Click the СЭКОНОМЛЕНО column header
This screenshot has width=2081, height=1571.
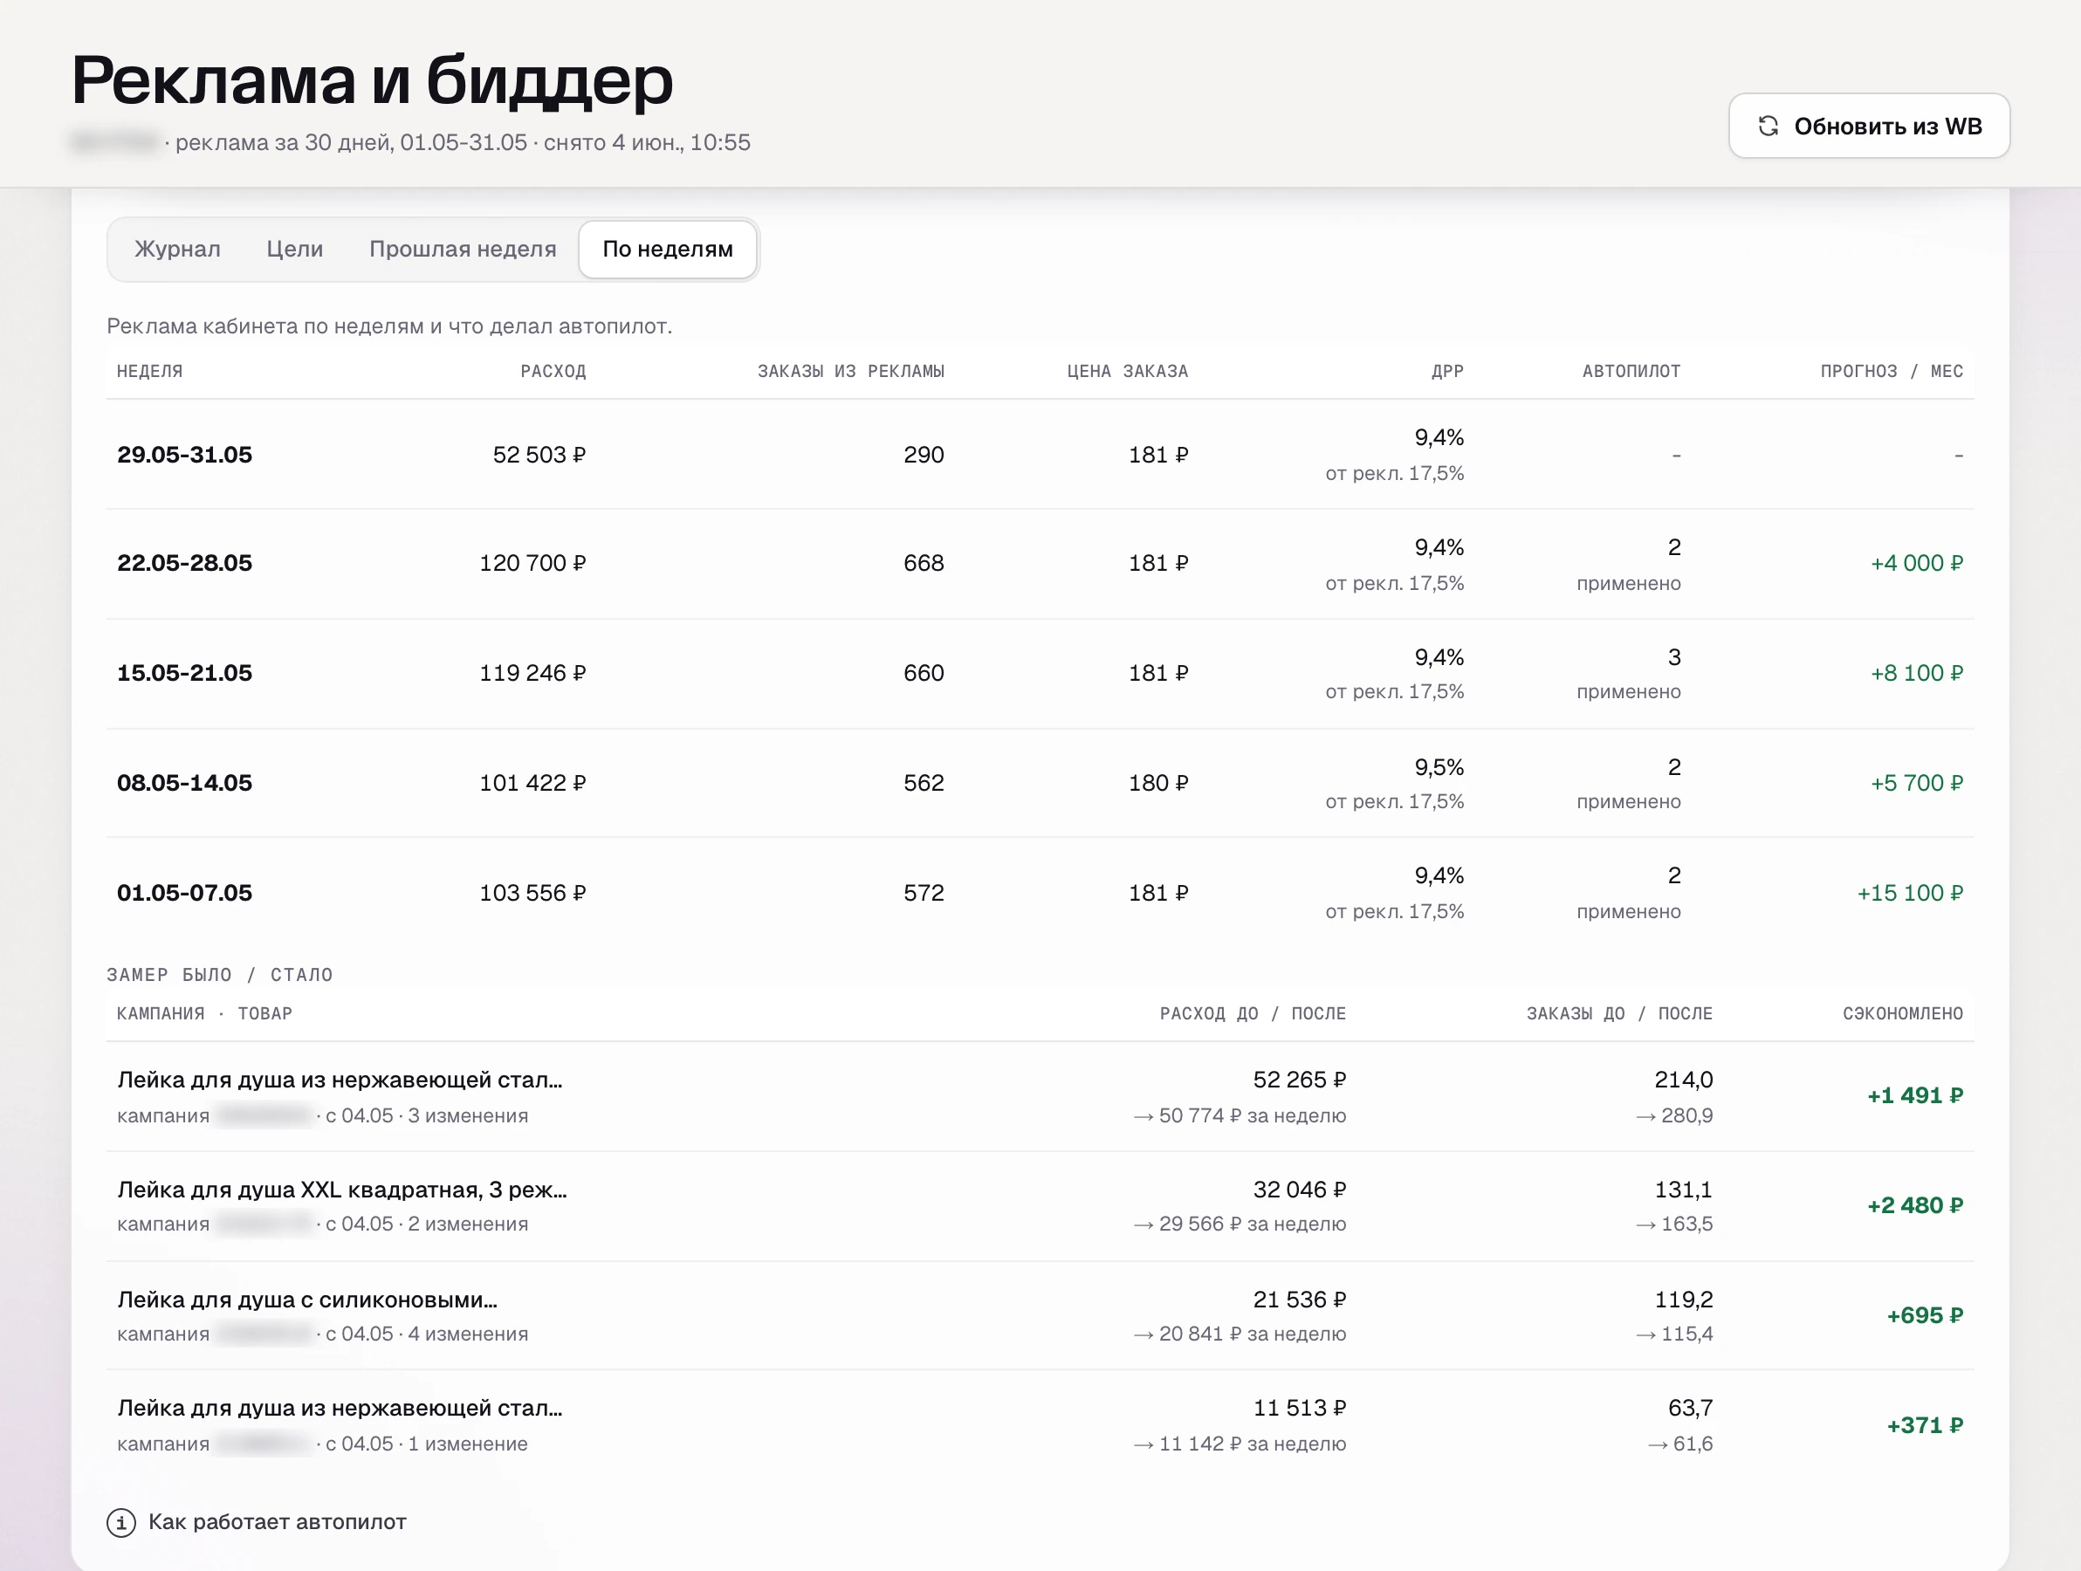point(1903,1014)
